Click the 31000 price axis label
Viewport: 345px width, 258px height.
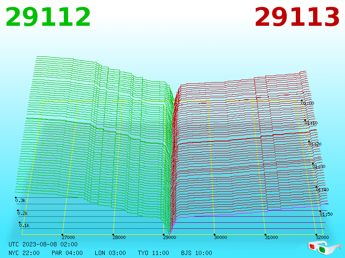(271, 237)
